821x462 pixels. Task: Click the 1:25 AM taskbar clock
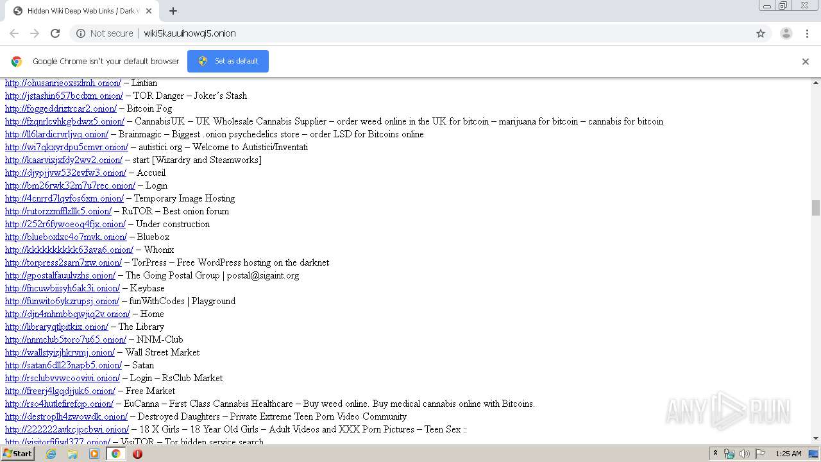click(x=788, y=454)
